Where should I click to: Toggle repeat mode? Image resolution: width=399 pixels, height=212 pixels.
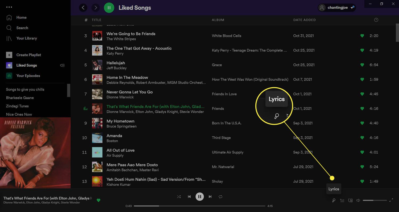(221, 197)
